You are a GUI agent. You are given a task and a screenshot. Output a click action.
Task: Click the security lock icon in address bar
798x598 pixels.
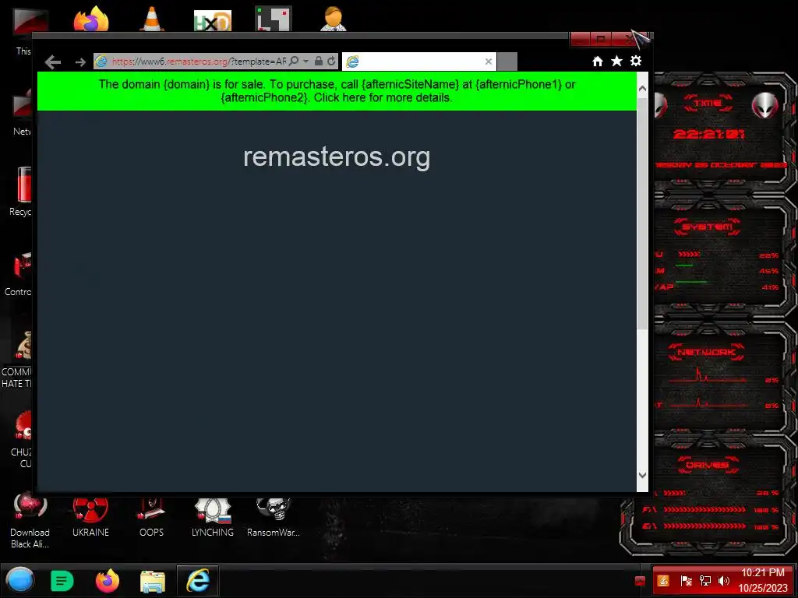coord(319,61)
